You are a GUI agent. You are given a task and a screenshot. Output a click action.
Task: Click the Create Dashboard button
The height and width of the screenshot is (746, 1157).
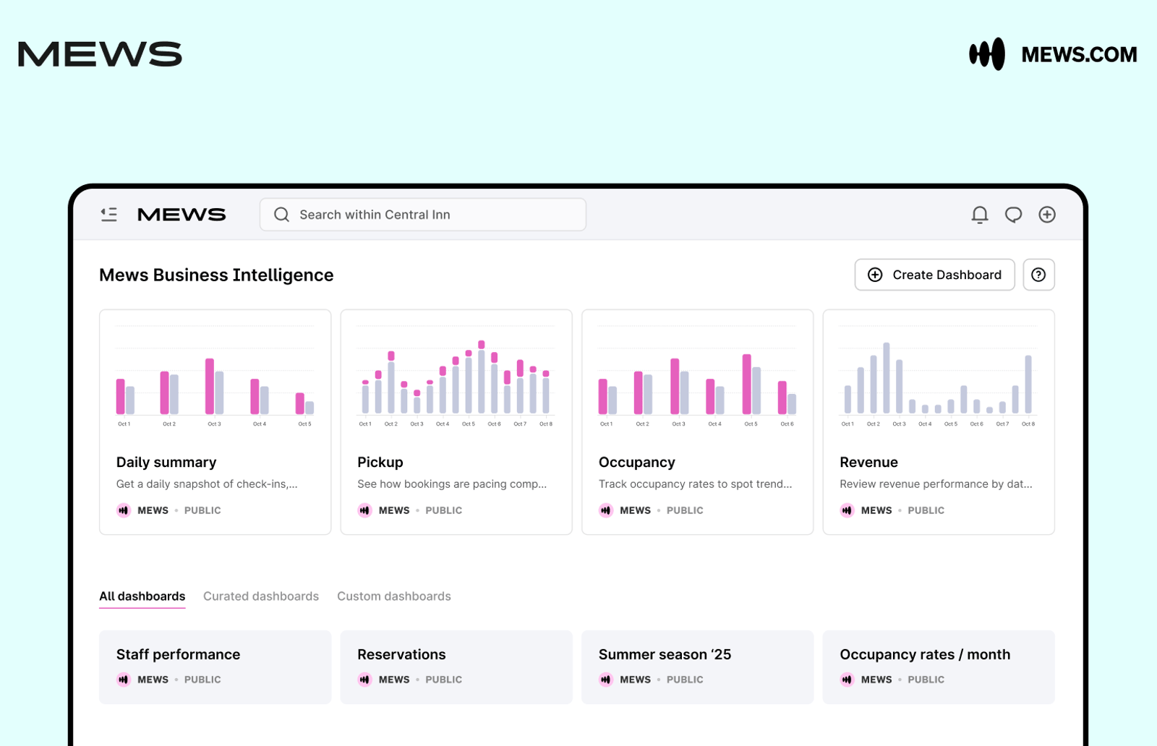point(934,275)
